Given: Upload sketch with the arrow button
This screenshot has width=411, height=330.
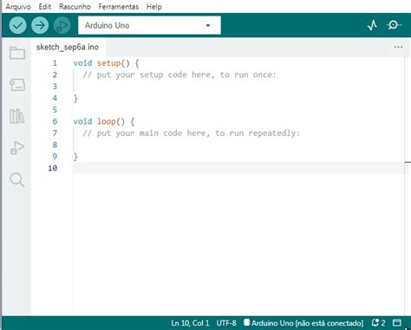Looking at the screenshot, I should pos(40,25).
